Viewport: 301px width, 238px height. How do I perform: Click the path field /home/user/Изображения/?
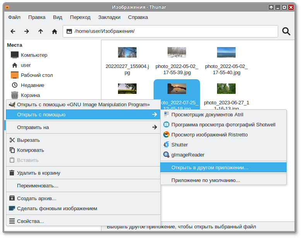point(170,31)
